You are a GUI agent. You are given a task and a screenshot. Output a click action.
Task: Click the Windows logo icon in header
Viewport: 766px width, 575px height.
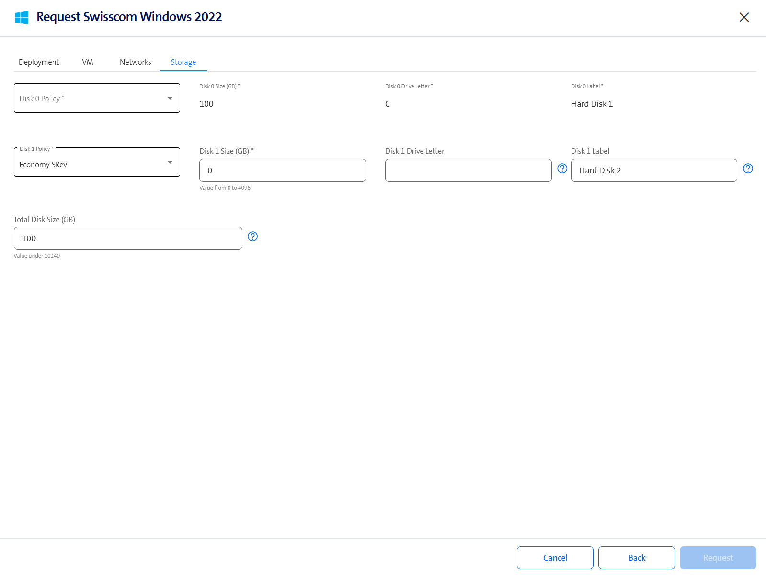[22, 18]
